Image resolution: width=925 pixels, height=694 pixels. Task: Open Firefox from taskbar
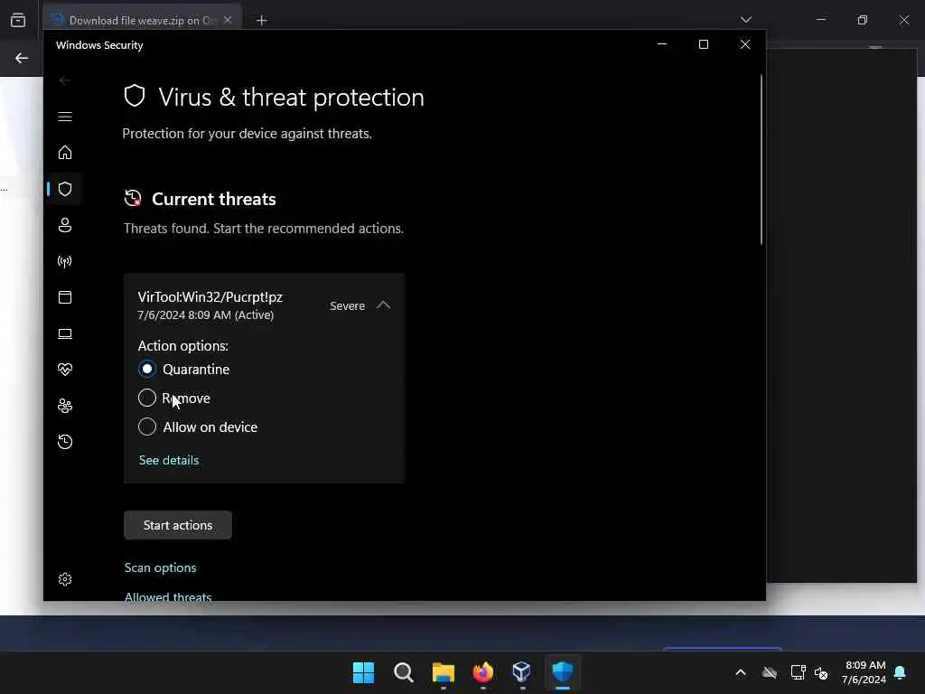[x=483, y=672]
